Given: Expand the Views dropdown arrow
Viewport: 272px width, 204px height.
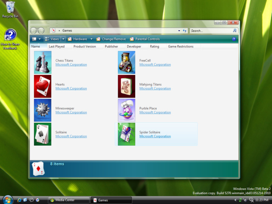Looking at the screenshot, I should pyautogui.click(x=63, y=39).
